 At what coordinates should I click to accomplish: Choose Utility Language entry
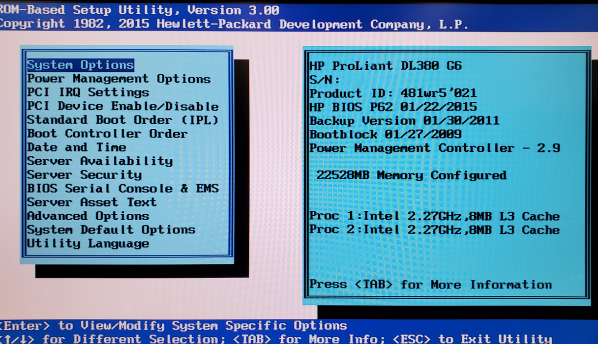tap(88, 243)
